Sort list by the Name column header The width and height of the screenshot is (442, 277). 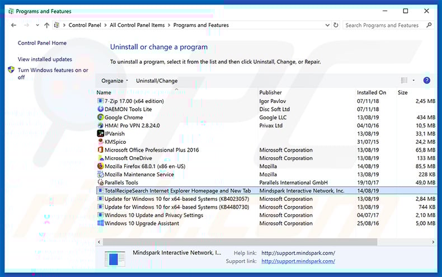pyautogui.click(x=104, y=92)
